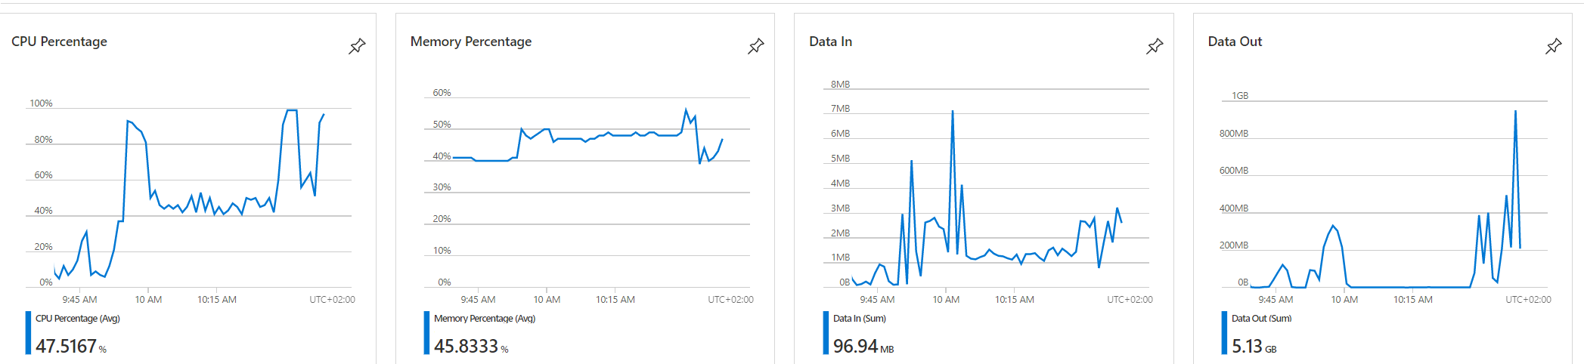Click the Data Out (Sum) legend label

1262,319
